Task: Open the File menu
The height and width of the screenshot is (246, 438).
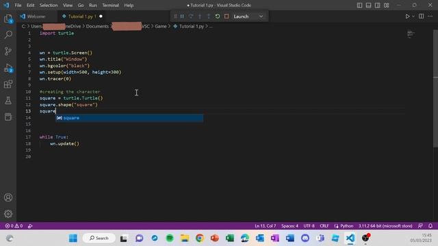Action: click(x=18, y=5)
